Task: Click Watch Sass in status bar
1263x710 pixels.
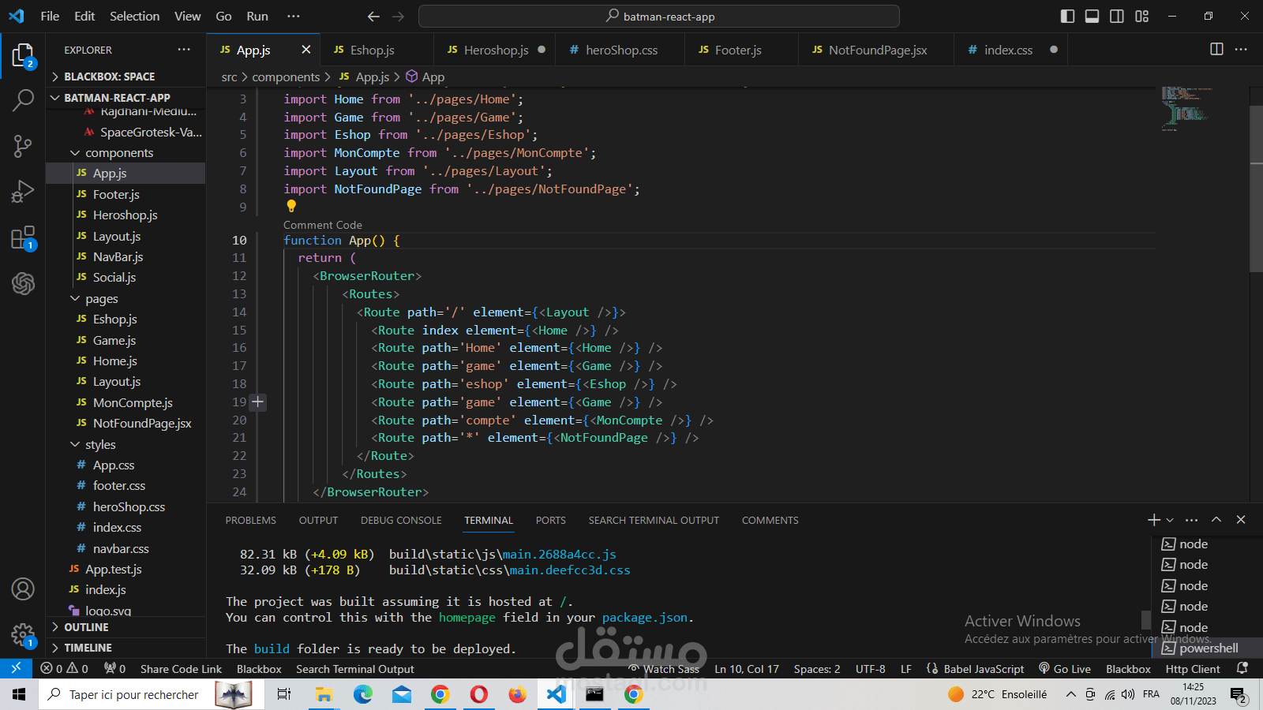Action: 663,668
